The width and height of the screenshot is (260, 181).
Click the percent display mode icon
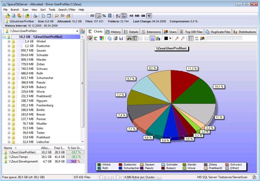104,16
